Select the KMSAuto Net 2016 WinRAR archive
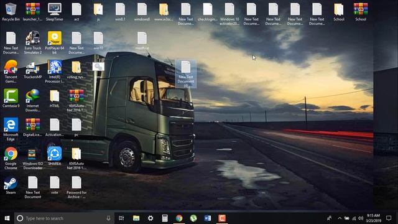398x224 pixels. click(76, 101)
